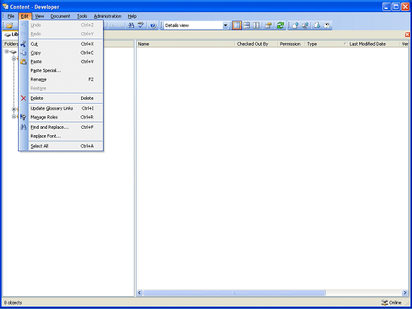The image size is (412, 309).
Task: Select Replace Font menu item
Action: (61, 136)
